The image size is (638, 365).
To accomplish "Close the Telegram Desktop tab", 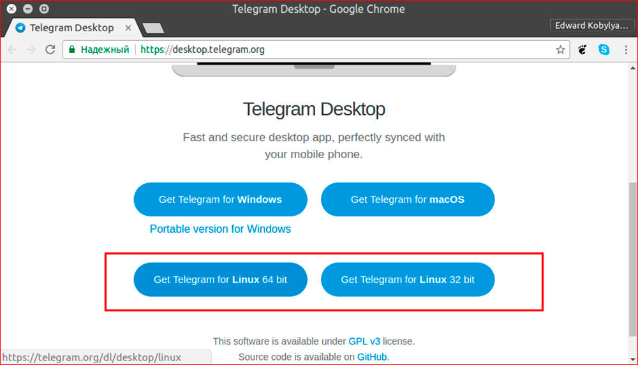I will coord(128,27).
